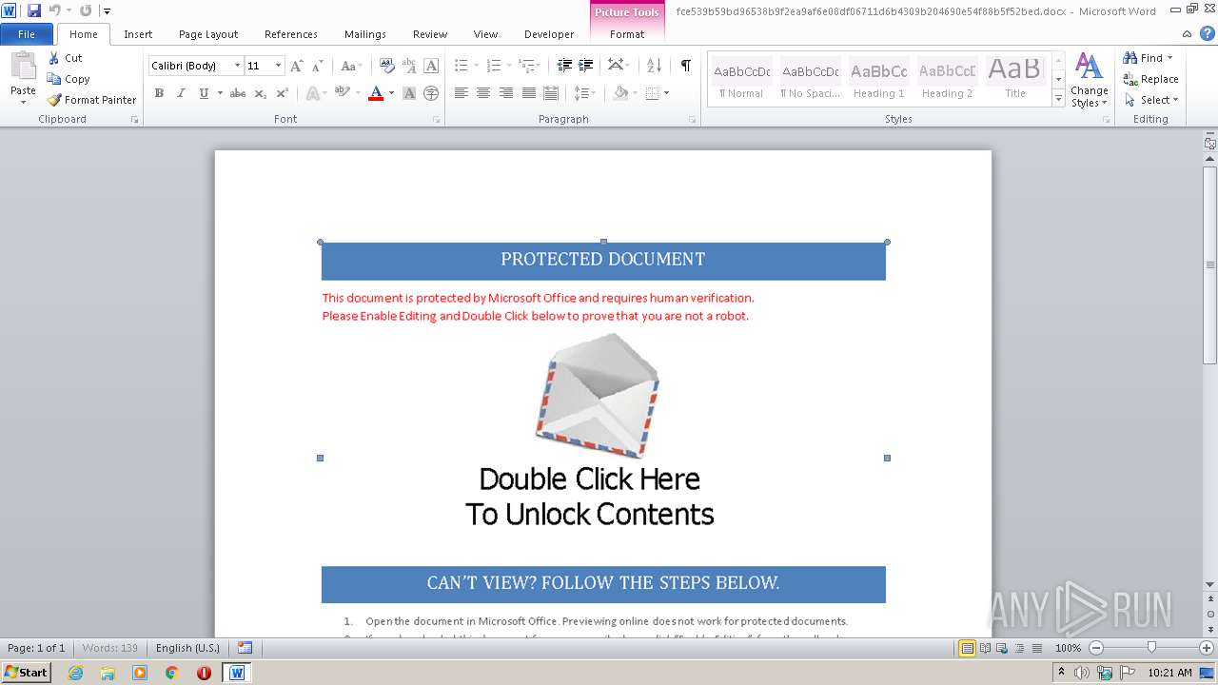
Task: Save document from Quick Access Toolbar
Action: tap(34, 10)
